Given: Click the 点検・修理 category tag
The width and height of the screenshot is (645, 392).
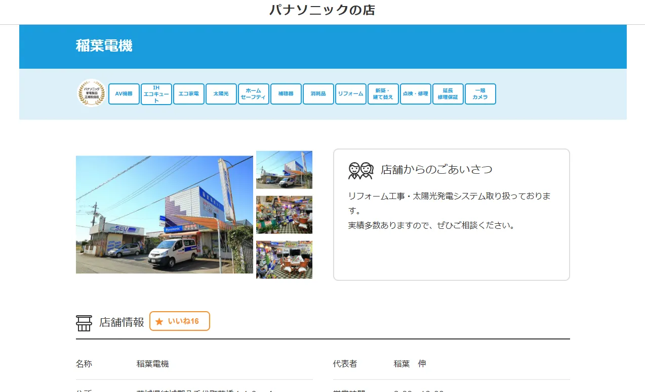Looking at the screenshot, I should click(416, 94).
